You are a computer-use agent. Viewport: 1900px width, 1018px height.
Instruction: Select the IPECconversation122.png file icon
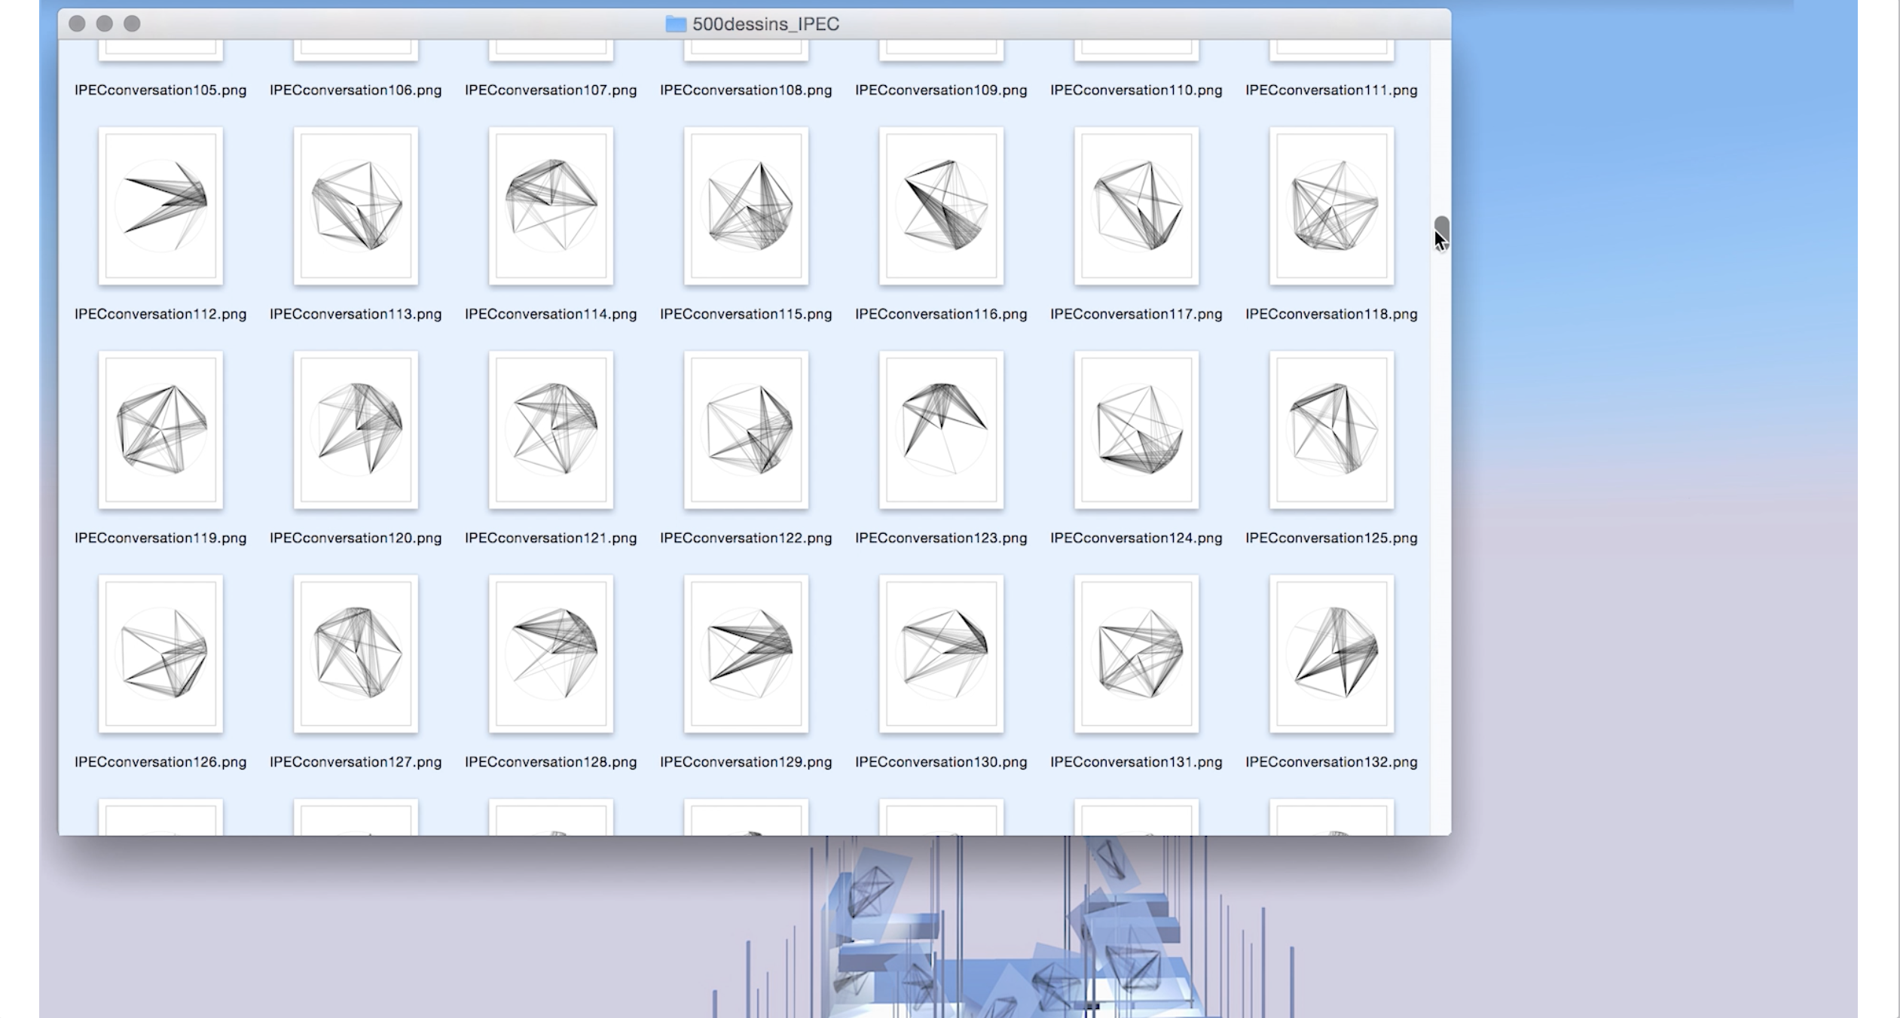pyautogui.click(x=746, y=429)
